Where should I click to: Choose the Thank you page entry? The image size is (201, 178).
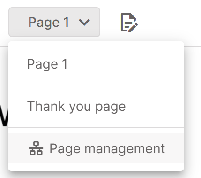(96, 106)
